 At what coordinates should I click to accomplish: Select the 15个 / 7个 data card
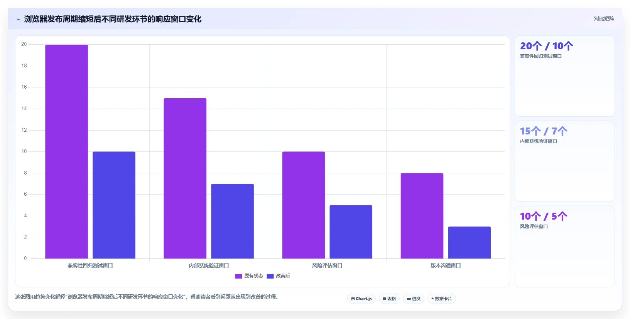(x=564, y=161)
